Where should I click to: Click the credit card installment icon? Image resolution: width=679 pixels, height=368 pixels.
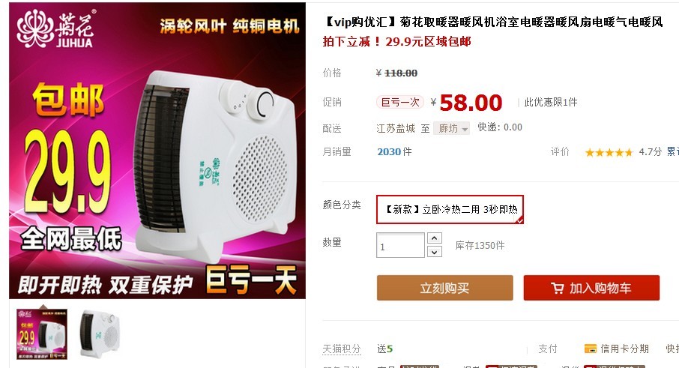[591, 349]
